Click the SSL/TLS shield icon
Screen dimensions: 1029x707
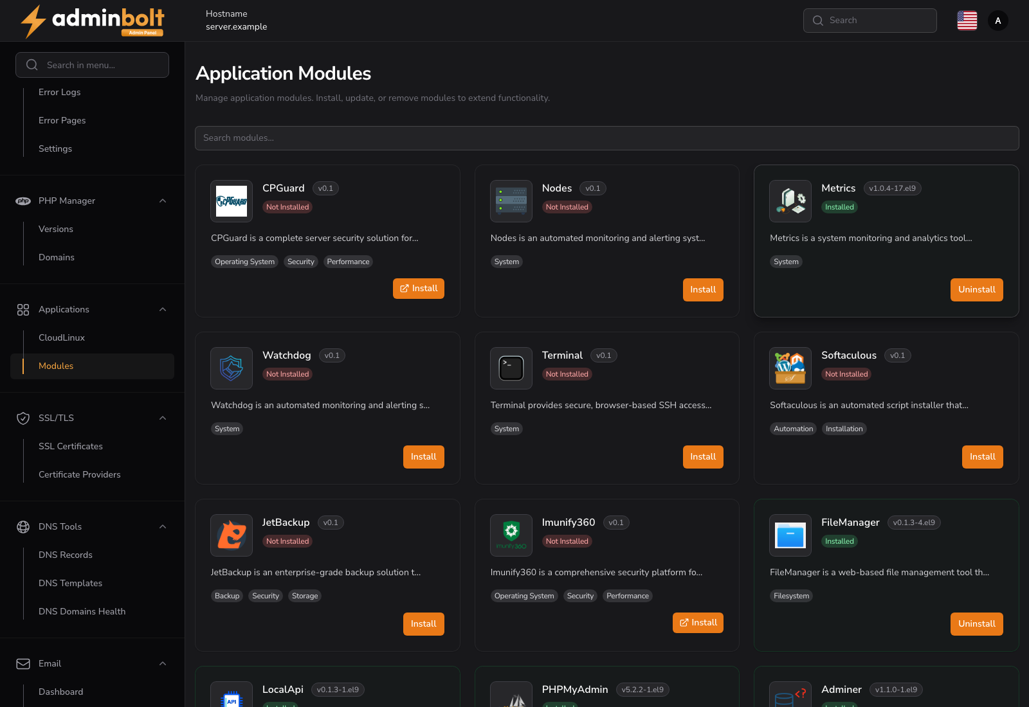coord(23,418)
